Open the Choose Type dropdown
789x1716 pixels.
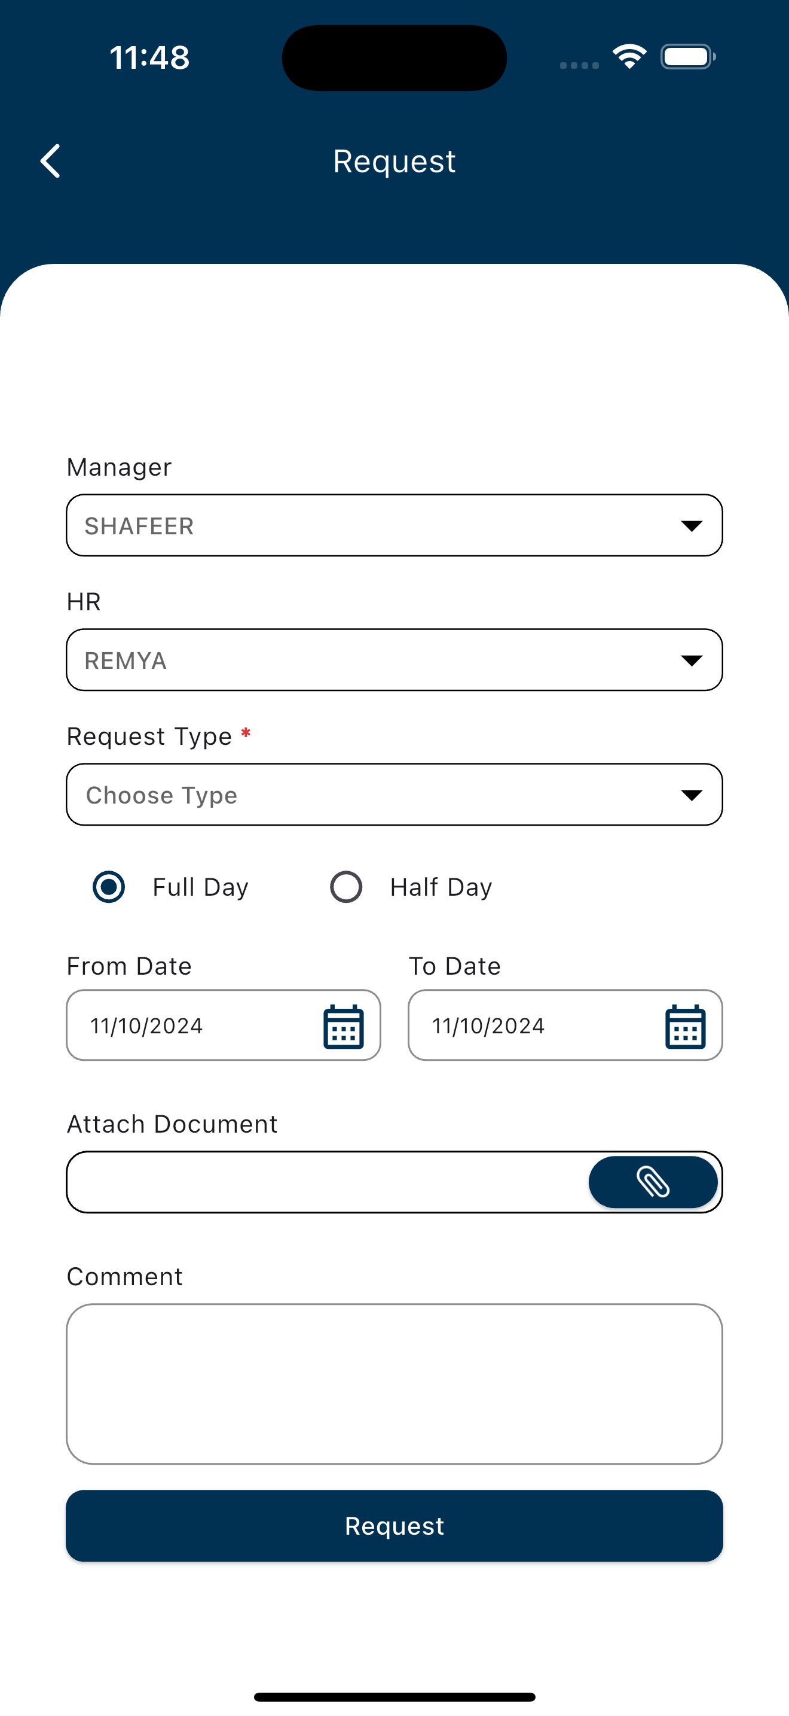395,794
